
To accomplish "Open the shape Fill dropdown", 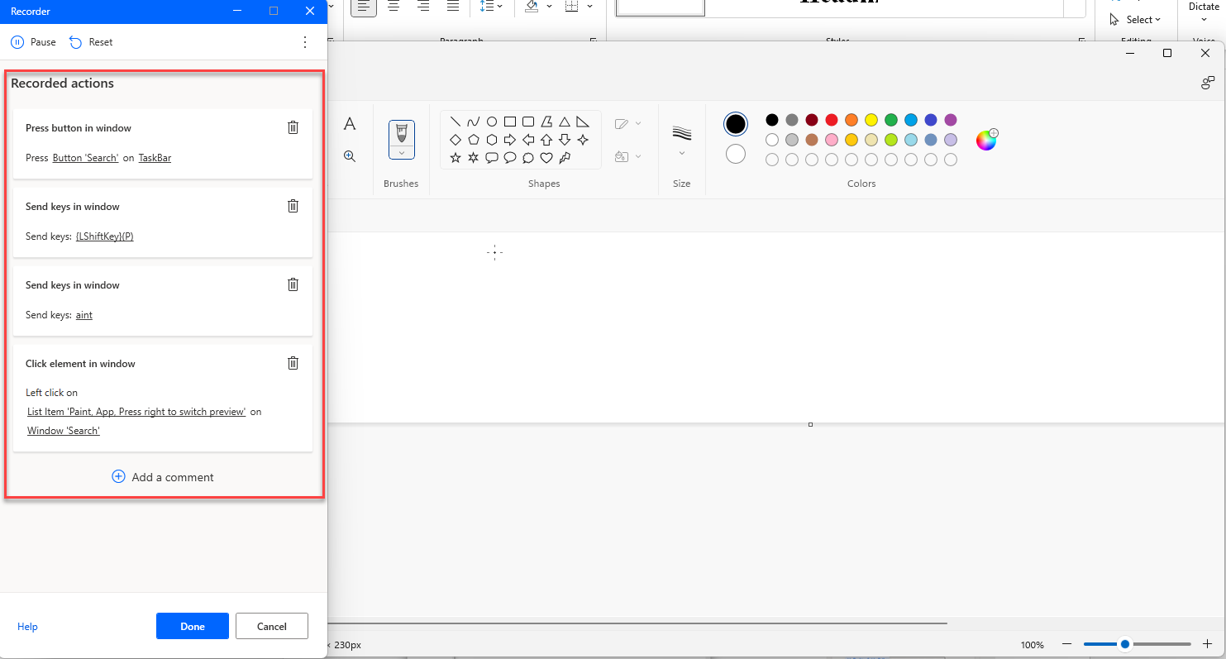I will click(637, 156).
